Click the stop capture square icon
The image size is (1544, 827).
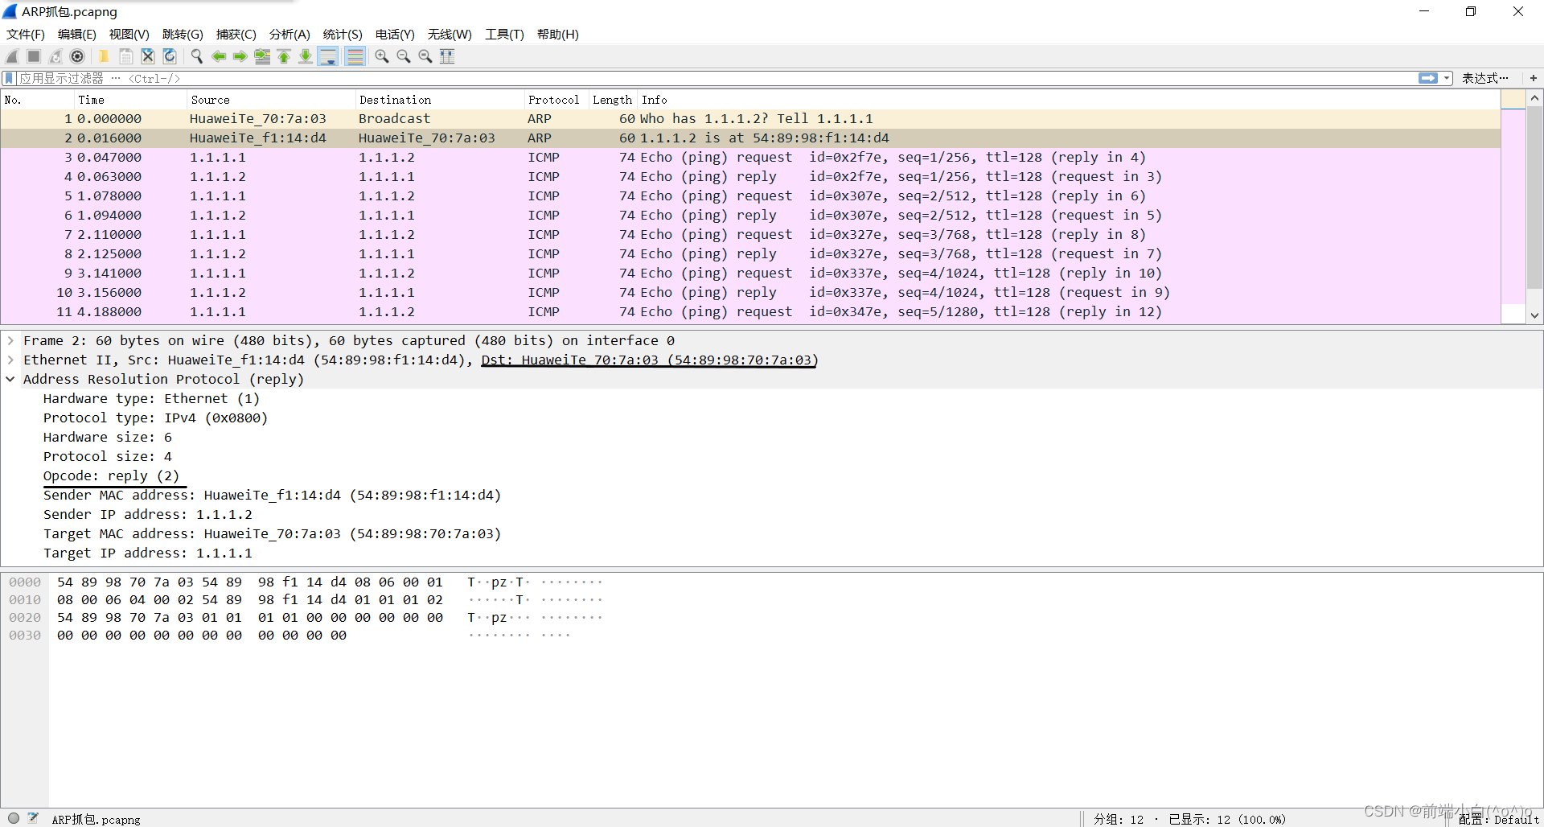pos(34,56)
